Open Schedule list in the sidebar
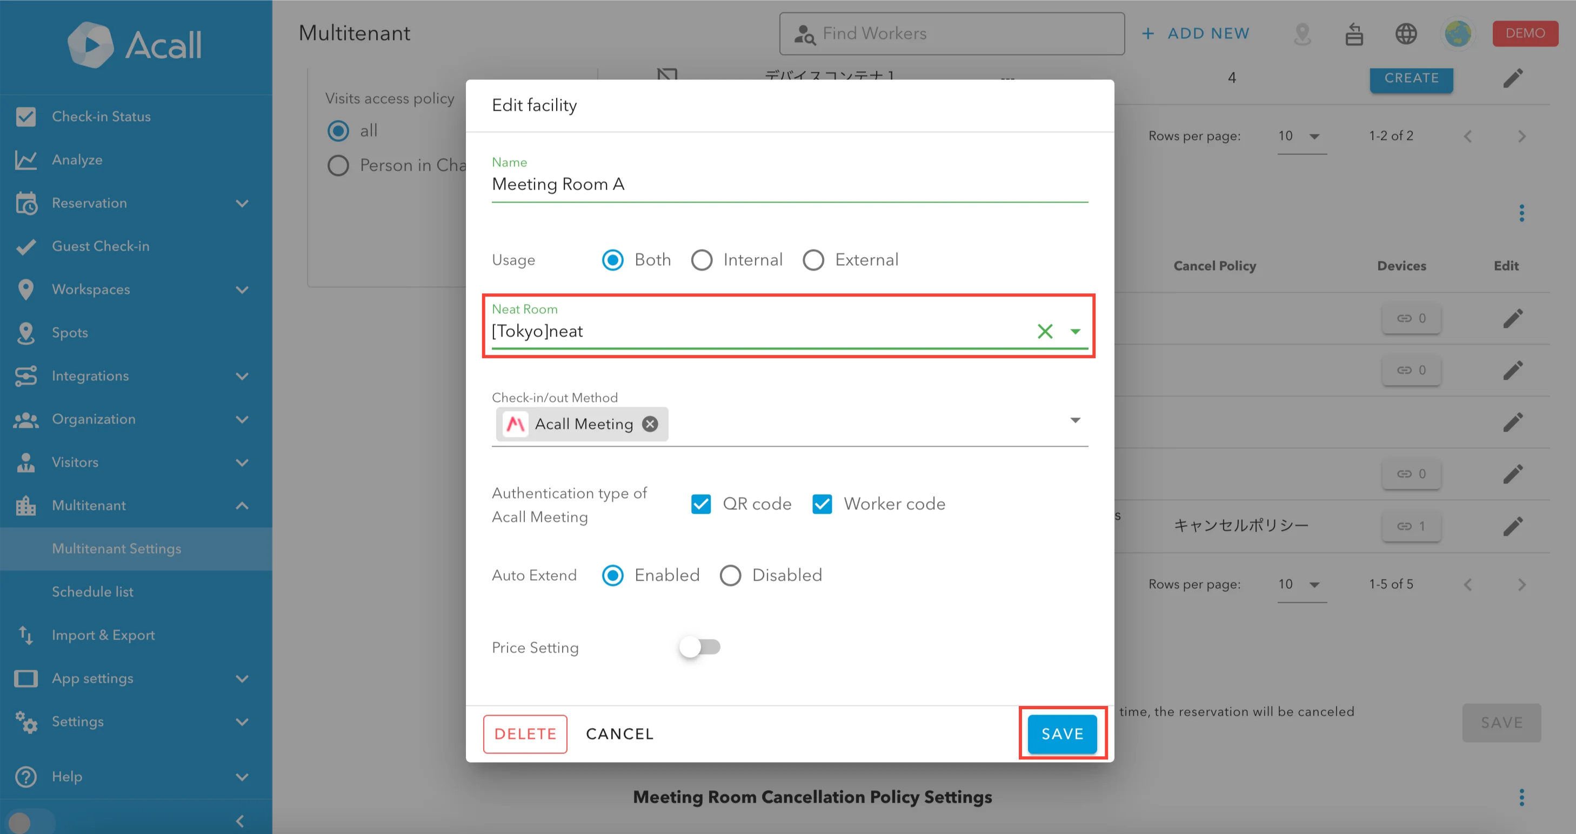This screenshot has height=834, width=1576. pyautogui.click(x=92, y=592)
